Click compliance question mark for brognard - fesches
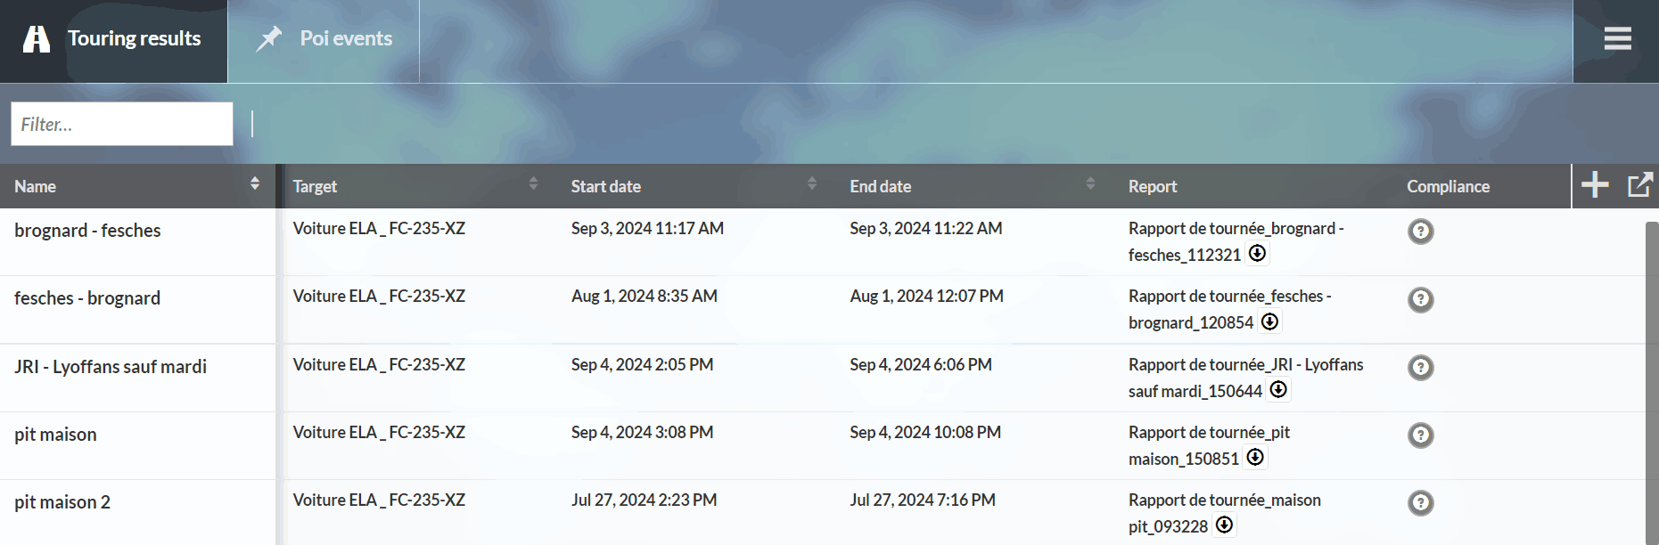The width and height of the screenshot is (1659, 545). (1420, 232)
